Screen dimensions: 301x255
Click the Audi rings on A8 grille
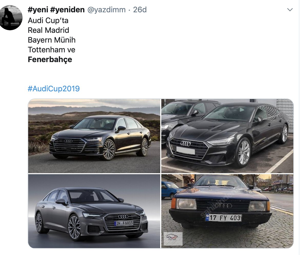point(68,141)
